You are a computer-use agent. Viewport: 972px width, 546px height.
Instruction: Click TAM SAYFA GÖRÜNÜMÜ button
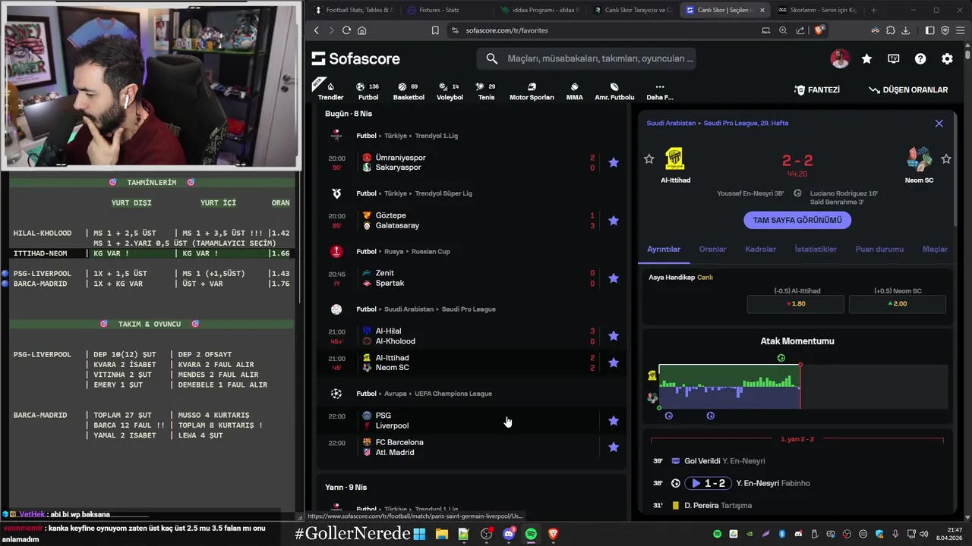797,220
